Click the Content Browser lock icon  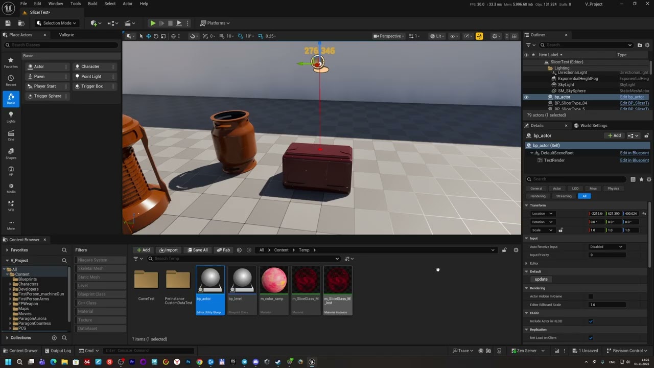(x=504, y=250)
